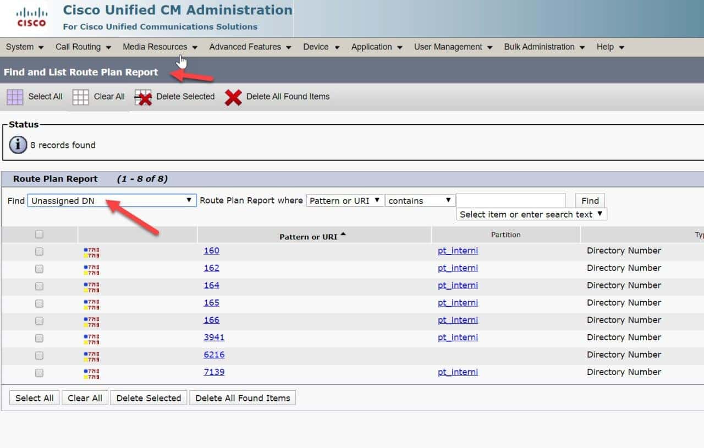Open the Call Routing menu
Image resolution: width=704 pixels, height=448 pixels.
(x=83, y=47)
